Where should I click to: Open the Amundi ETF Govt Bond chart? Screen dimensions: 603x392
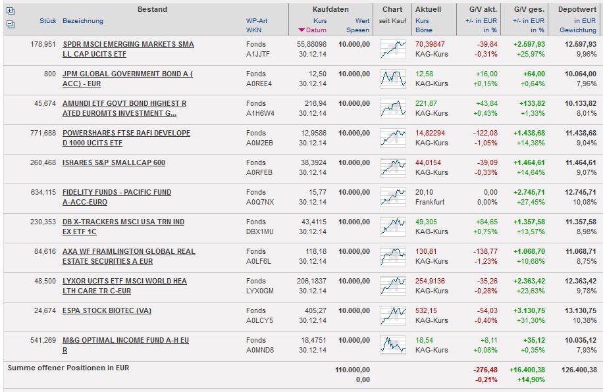pyautogui.click(x=393, y=109)
